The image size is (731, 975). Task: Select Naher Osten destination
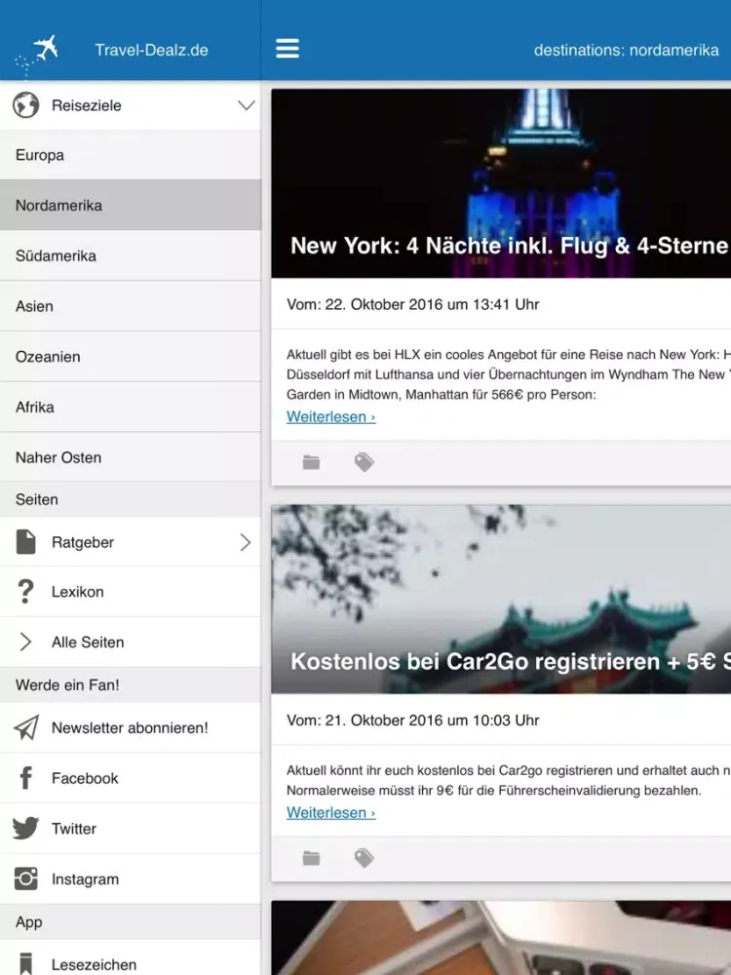pyautogui.click(x=131, y=457)
